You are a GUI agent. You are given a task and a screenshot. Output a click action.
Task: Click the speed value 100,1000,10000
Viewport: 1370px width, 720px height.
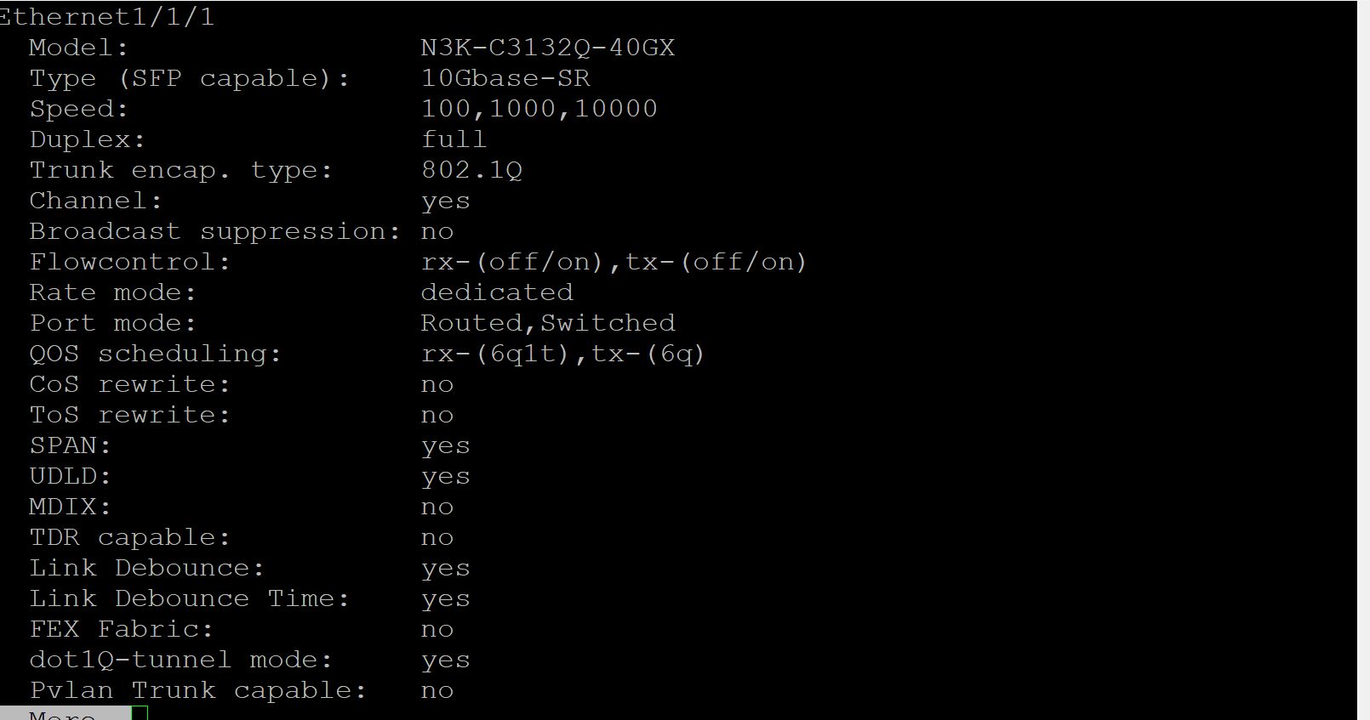point(539,109)
